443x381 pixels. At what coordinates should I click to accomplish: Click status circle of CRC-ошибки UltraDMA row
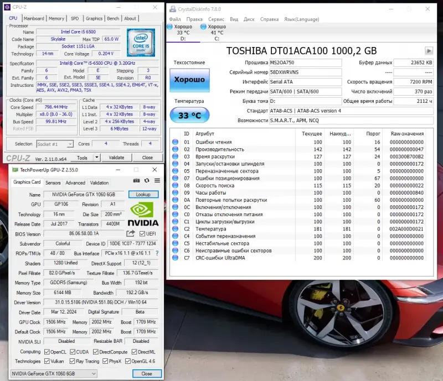pos(175,258)
